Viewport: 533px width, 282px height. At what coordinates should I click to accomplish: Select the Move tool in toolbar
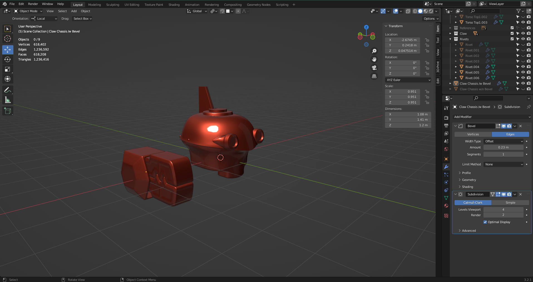click(8, 50)
